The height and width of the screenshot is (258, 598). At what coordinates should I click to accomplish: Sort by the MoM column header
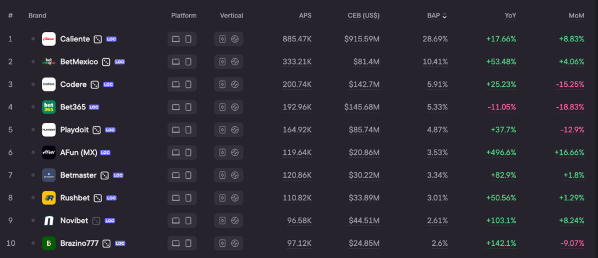(576, 16)
